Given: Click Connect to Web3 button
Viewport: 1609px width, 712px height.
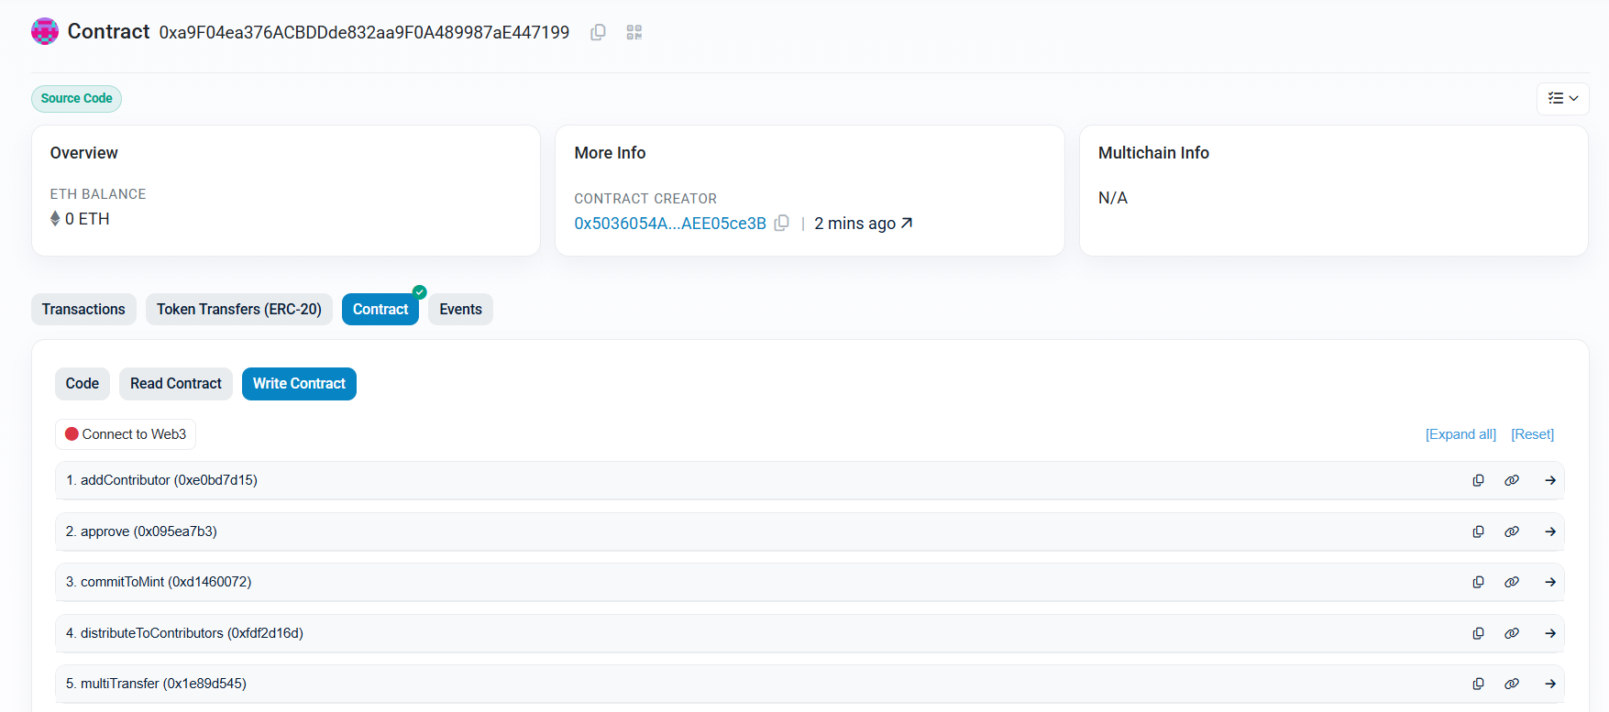Looking at the screenshot, I should [x=126, y=434].
